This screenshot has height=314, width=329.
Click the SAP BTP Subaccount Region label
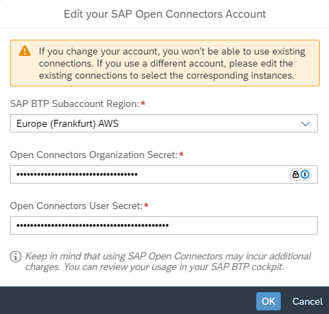click(x=75, y=103)
